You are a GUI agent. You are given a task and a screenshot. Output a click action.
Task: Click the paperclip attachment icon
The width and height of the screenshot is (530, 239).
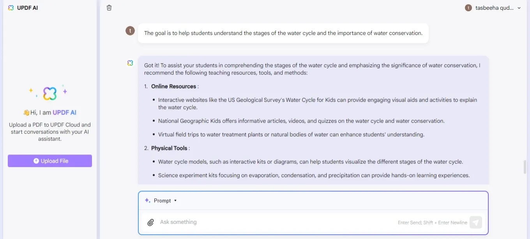coord(150,222)
